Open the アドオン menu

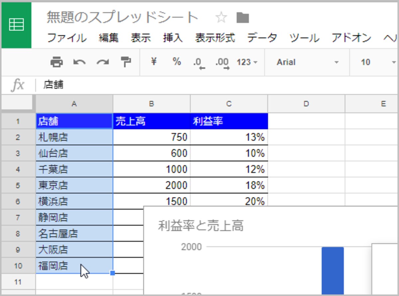coord(351,38)
